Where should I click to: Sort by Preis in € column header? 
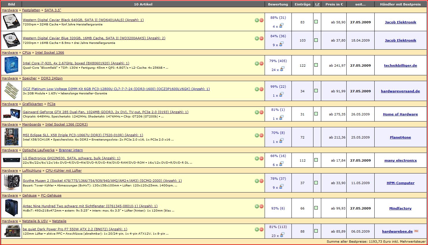[334, 4]
